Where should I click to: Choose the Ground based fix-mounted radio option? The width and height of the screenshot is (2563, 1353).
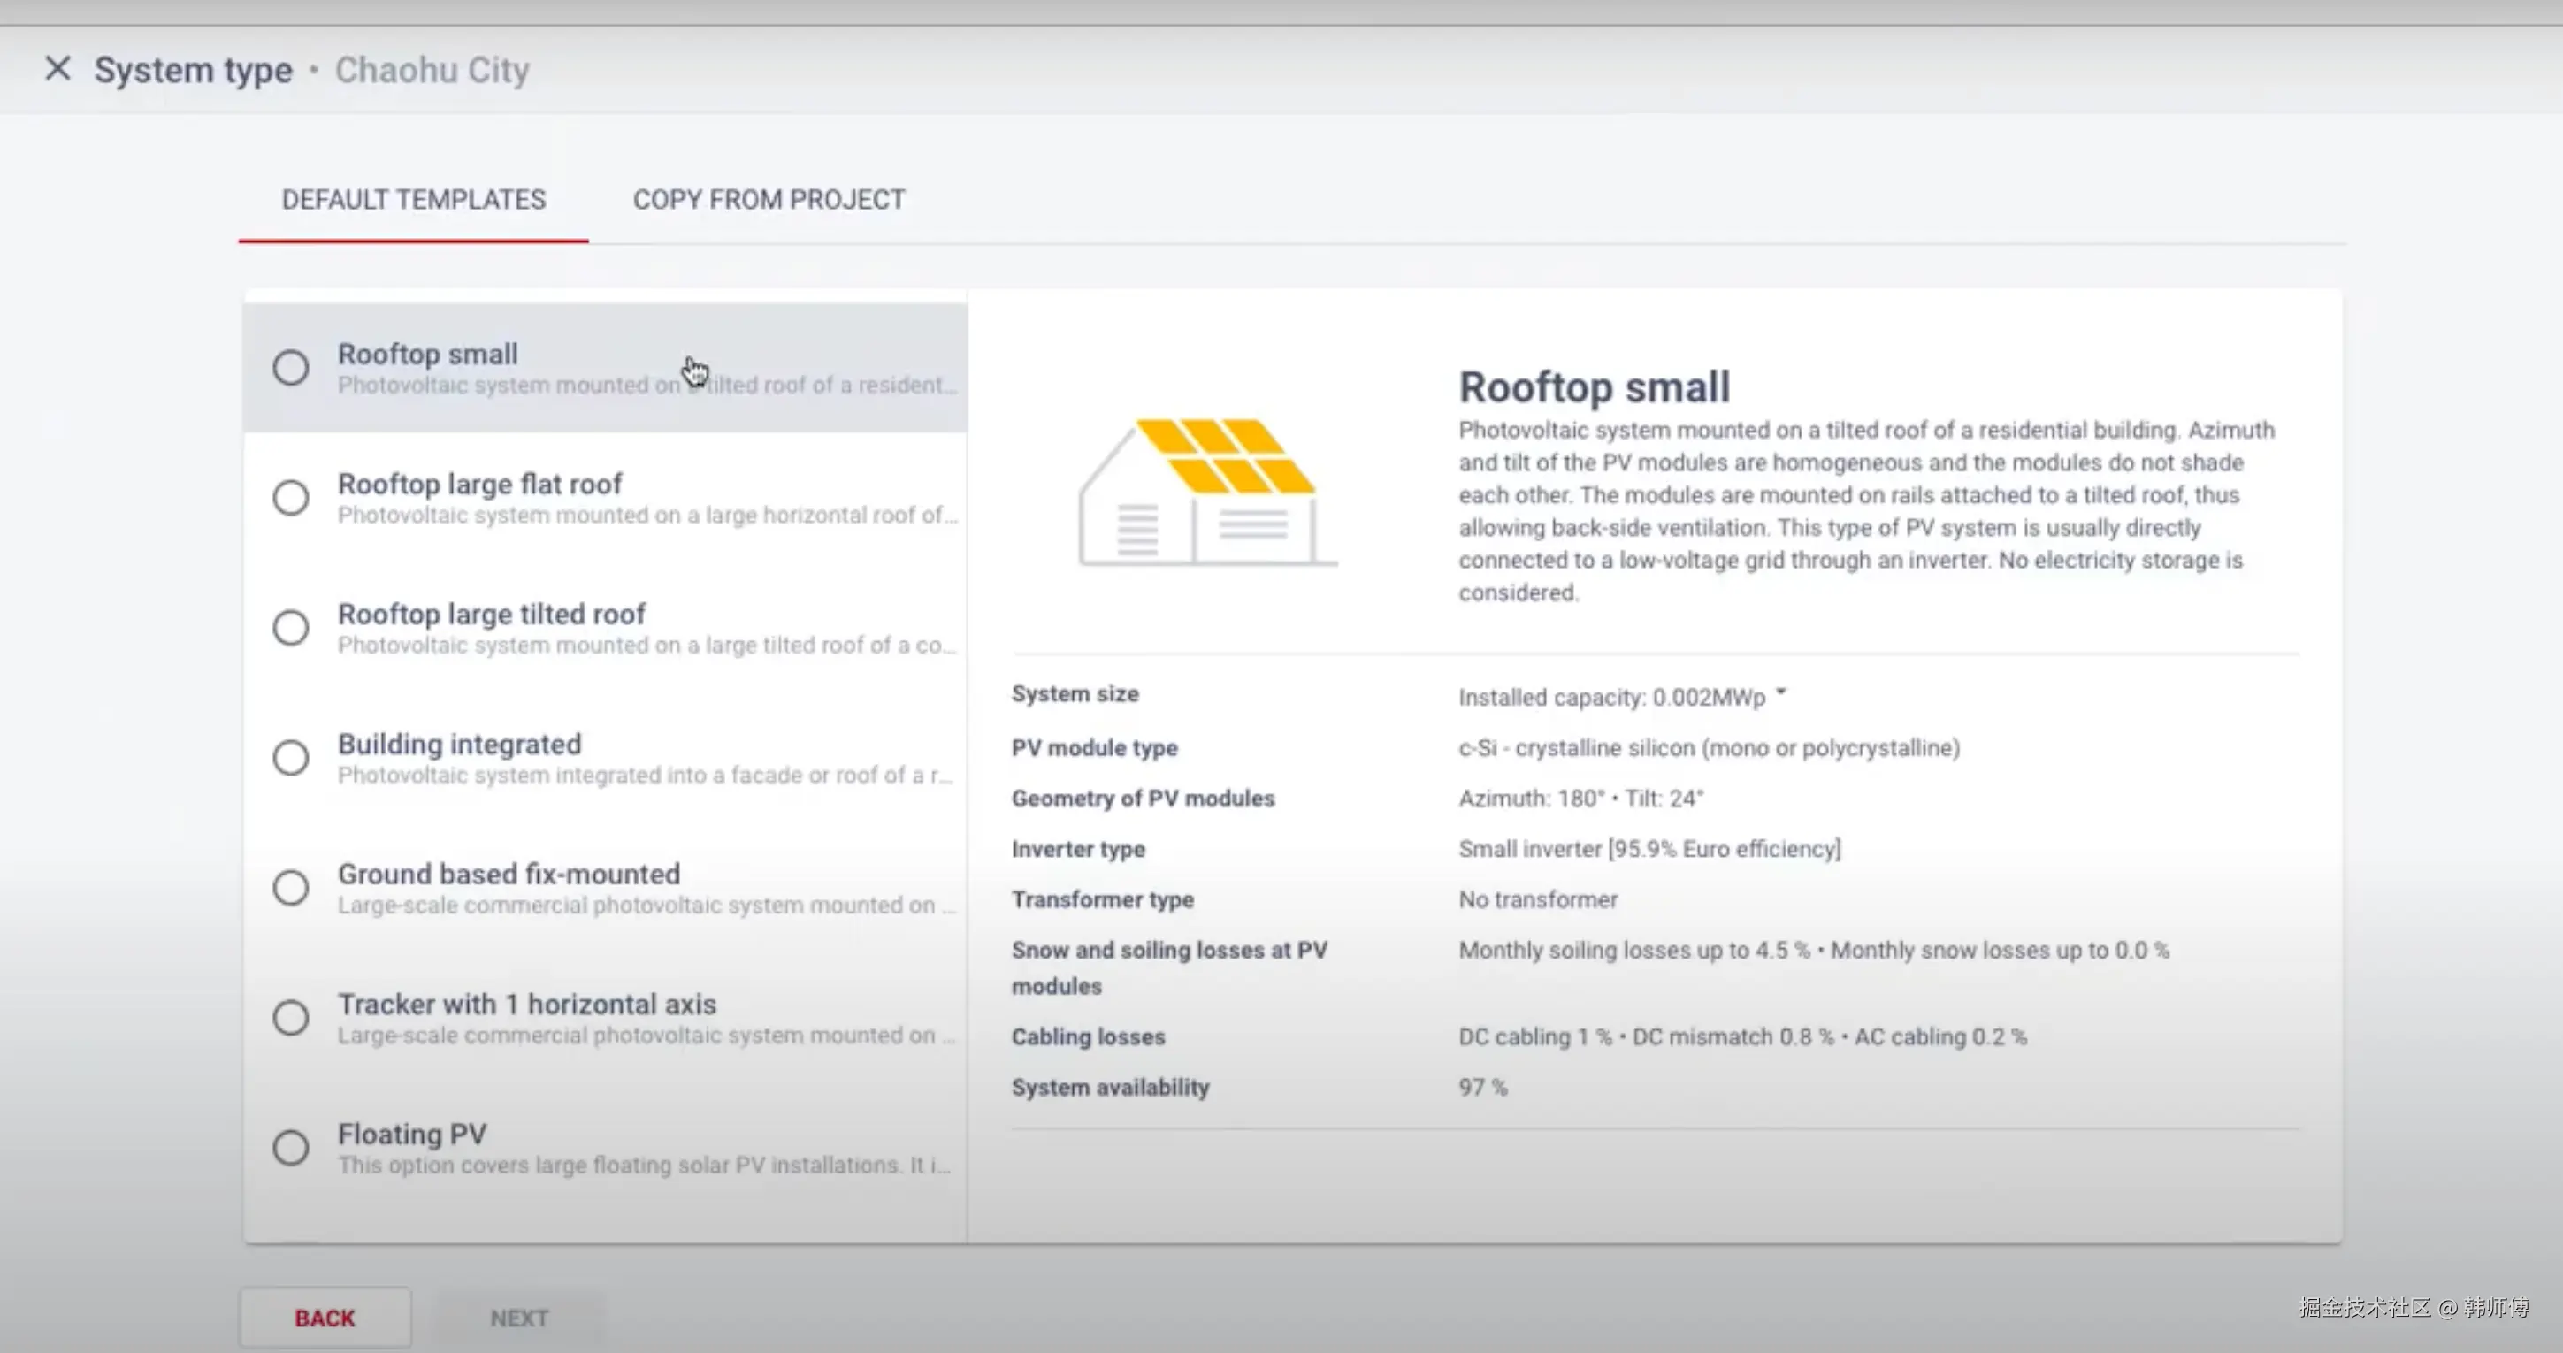click(x=290, y=888)
